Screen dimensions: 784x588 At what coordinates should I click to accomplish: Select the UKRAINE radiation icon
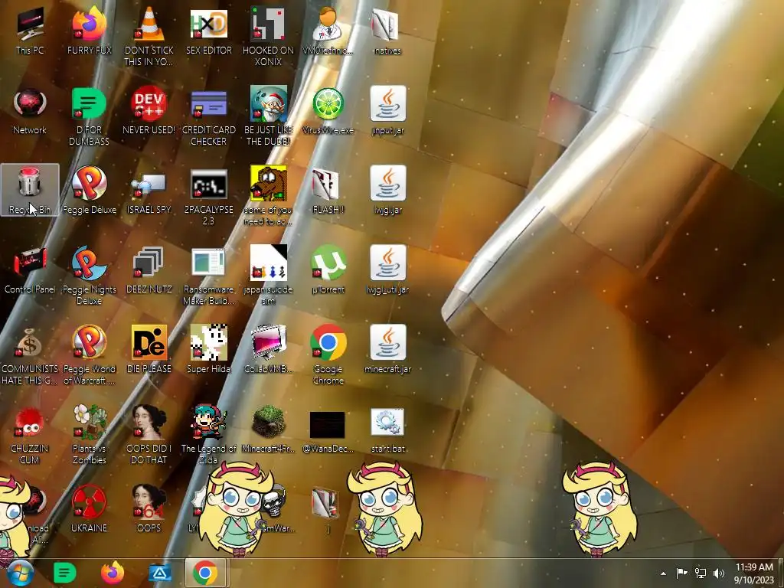point(90,508)
